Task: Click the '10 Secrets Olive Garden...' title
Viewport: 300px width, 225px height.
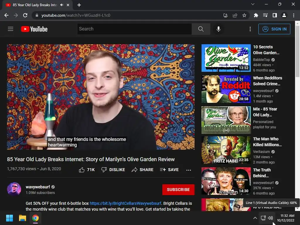Action: [x=266, y=50]
